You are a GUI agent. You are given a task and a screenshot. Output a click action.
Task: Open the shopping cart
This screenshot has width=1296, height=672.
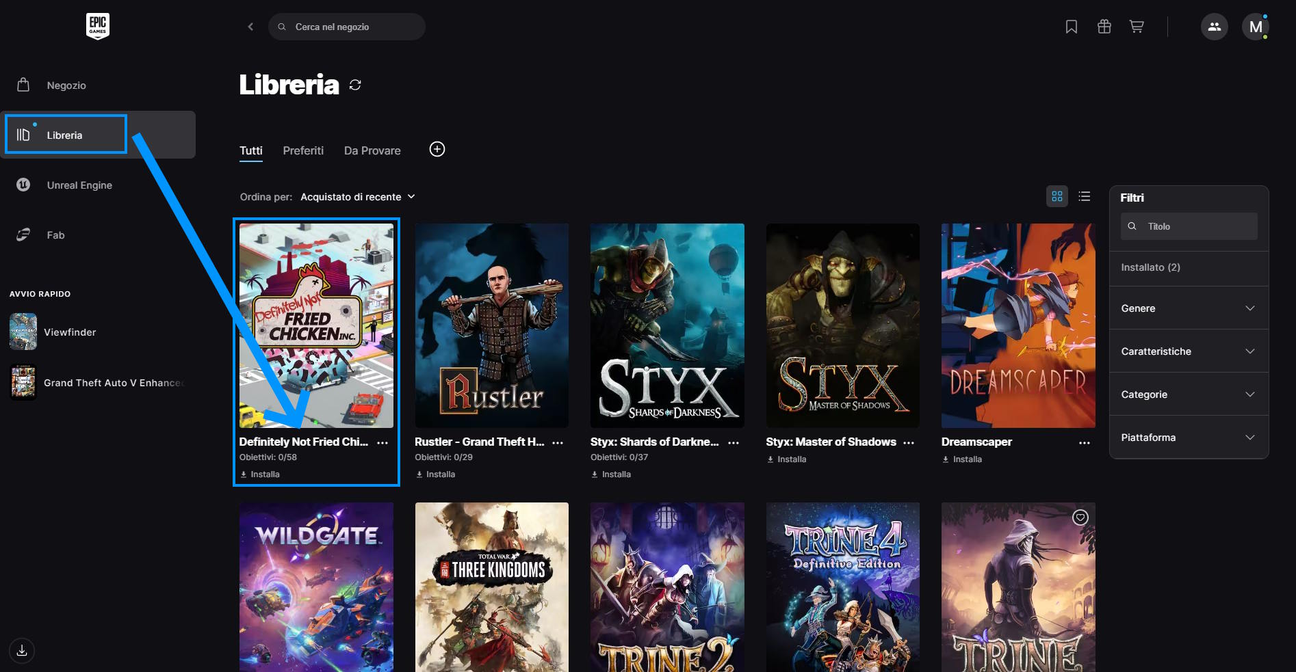pyautogui.click(x=1137, y=27)
